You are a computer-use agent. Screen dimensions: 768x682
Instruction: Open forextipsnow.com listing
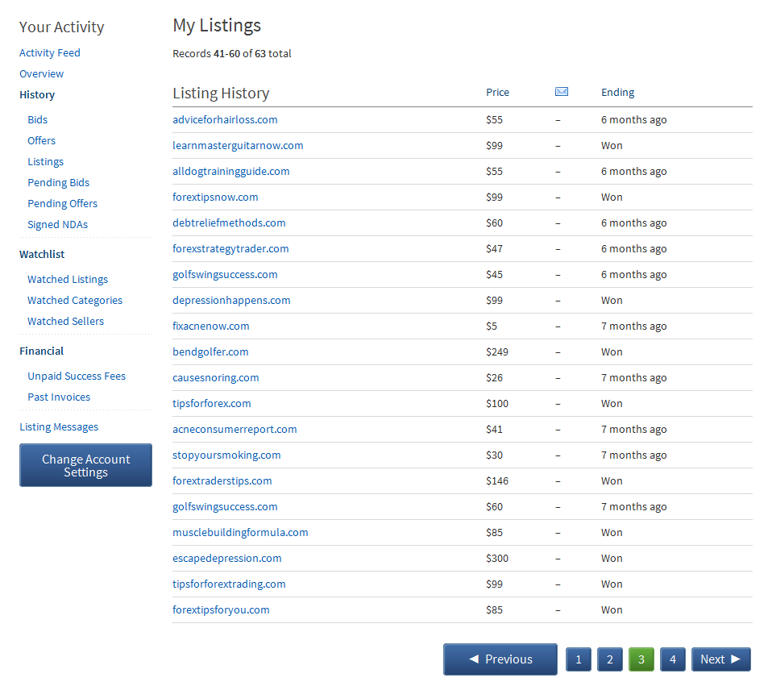click(215, 198)
